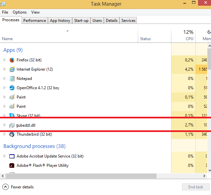Sort by the Name column header

69,36
